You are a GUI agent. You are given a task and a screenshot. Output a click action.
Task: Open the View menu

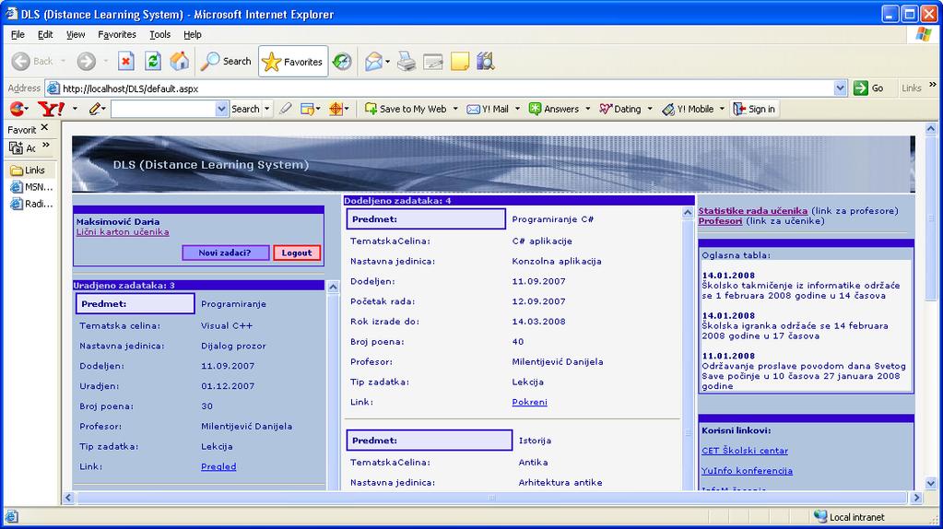pos(76,34)
